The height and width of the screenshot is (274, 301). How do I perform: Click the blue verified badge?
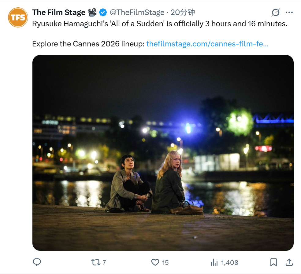(103, 13)
